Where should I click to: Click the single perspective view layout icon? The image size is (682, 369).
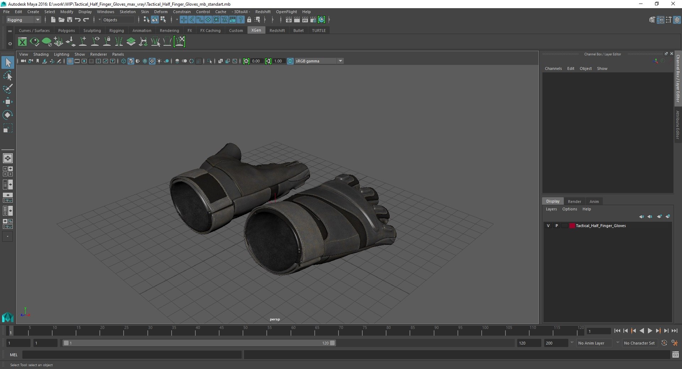coord(8,158)
